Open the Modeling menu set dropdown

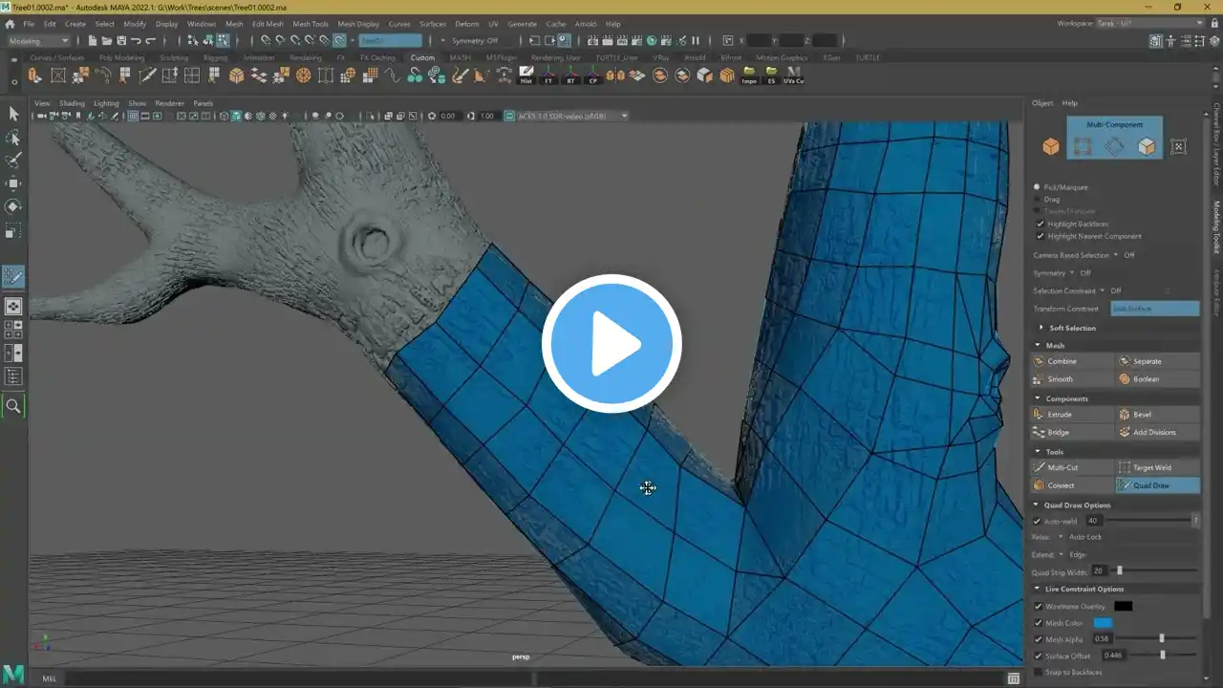point(38,40)
